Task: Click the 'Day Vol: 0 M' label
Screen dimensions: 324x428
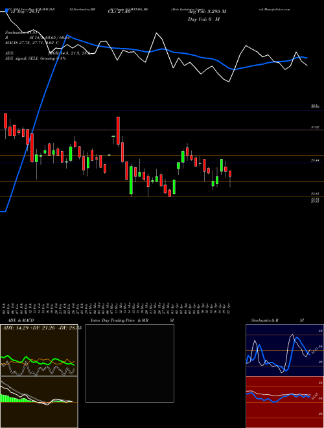Action: 203,19
